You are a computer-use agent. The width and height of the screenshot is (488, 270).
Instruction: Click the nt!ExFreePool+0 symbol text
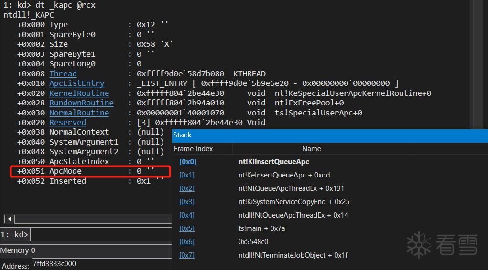[x=309, y=103]
